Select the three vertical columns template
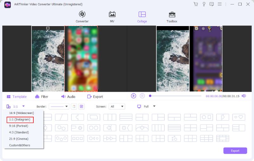 click(x=110, y=117)
